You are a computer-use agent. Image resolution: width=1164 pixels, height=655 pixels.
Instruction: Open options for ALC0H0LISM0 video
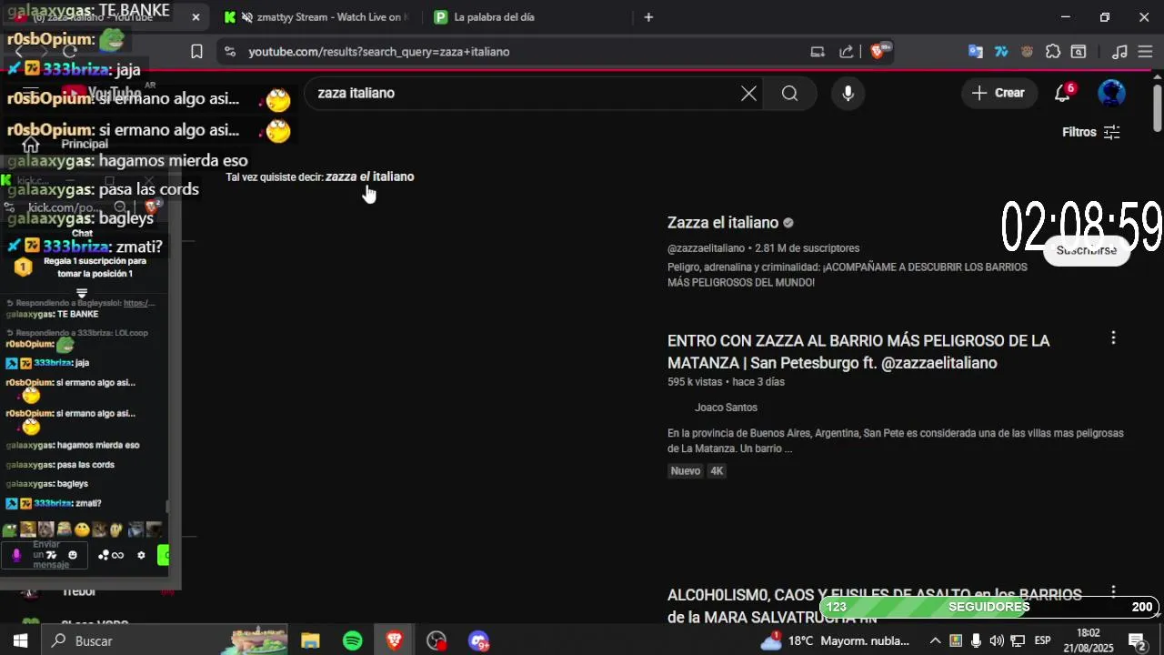coord(1113,591)
